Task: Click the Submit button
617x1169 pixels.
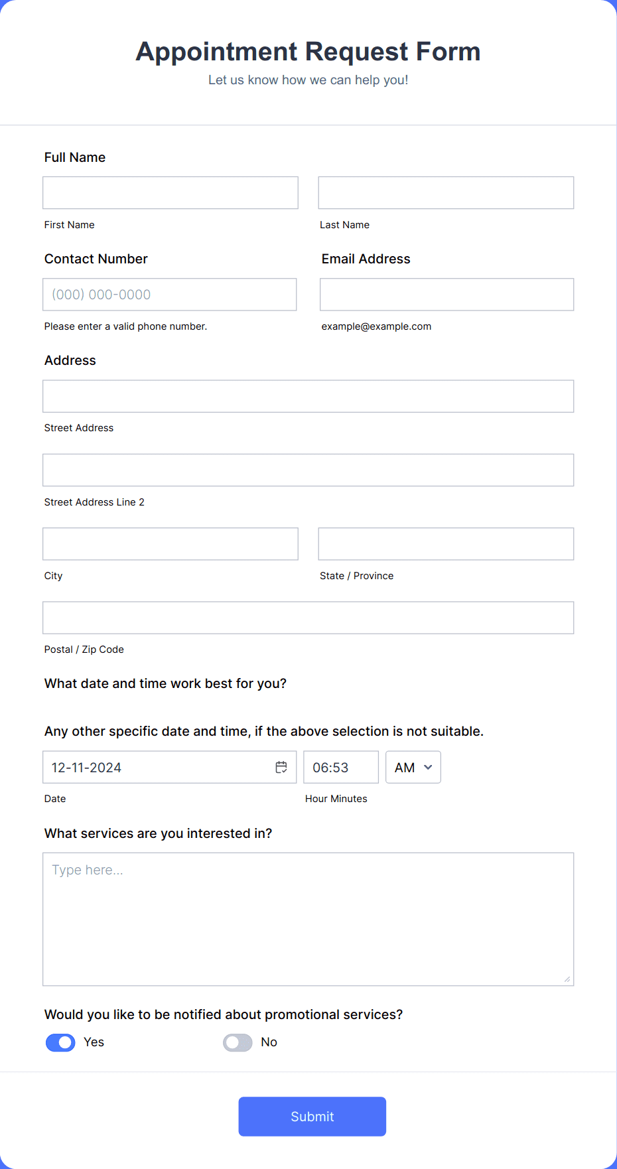Action: 312,1116
